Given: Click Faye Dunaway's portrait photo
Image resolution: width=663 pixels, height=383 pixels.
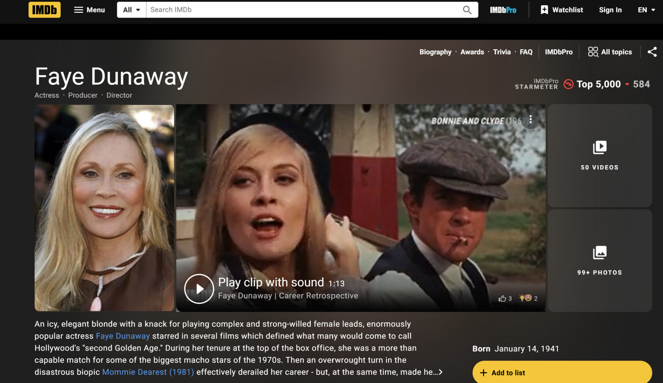Looking at the screenshot, I should (104, 207).
